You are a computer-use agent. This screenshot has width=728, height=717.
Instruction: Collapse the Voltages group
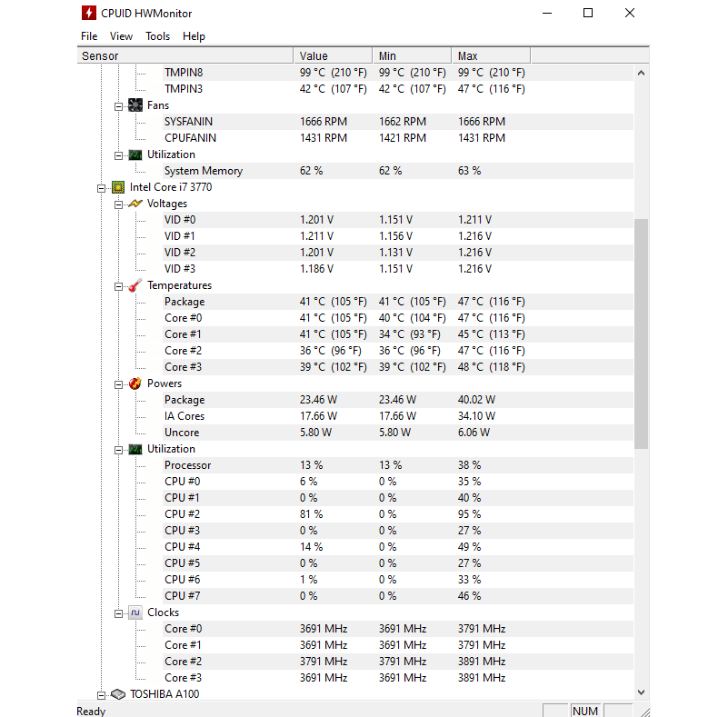click(x=118, y=205)
